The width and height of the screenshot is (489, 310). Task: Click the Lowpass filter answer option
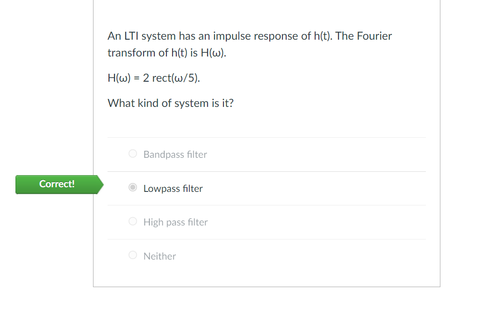click(x=173, y=188)
